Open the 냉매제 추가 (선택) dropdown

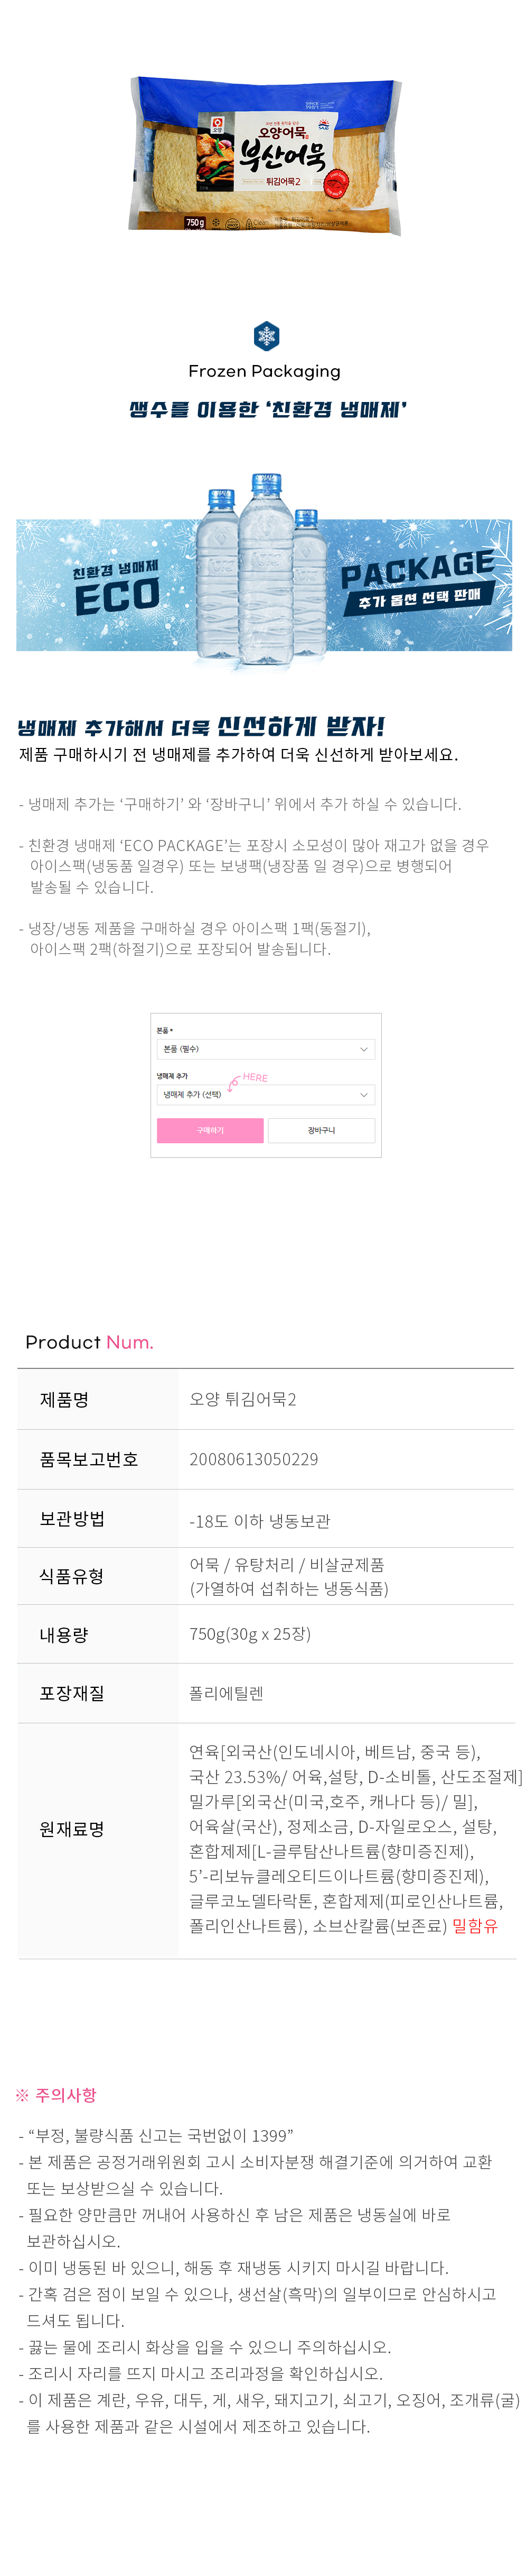265,1095
